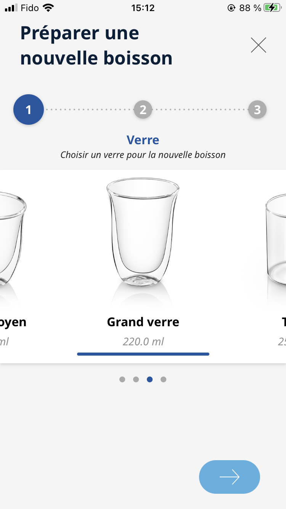Tap the next arrow button
This screenshot has width=286, height=509.
[x=229, y=477]
